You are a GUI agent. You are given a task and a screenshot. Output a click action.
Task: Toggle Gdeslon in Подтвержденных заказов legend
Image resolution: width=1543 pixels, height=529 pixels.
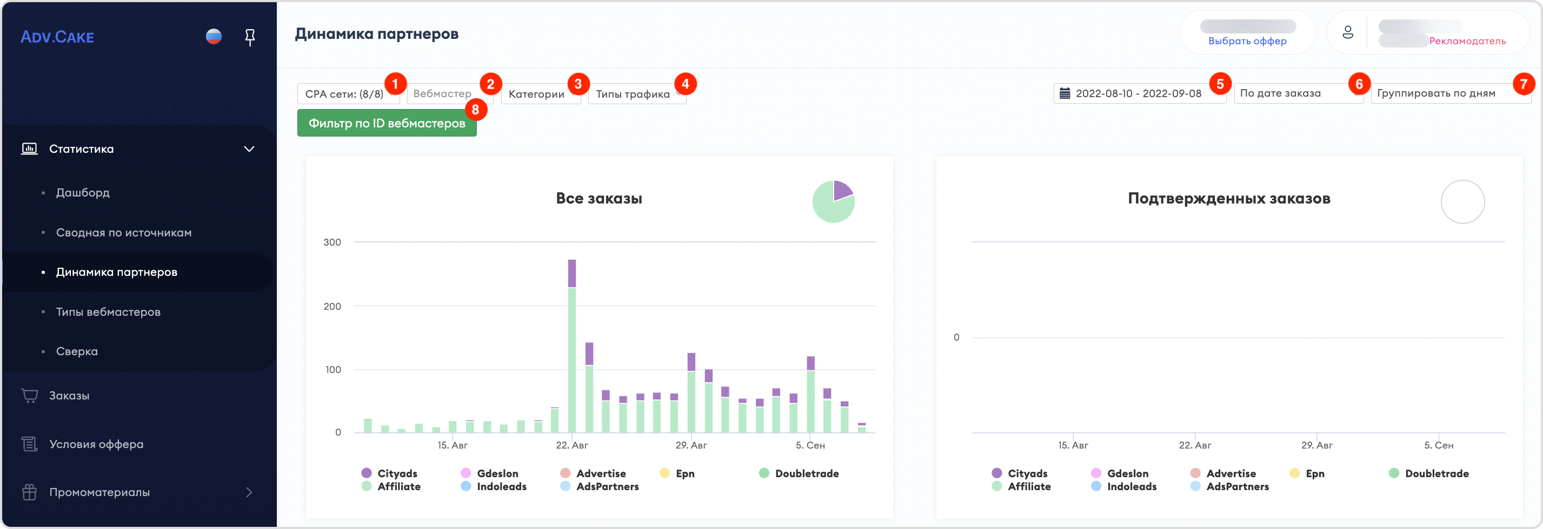(x=1120, y=473)
